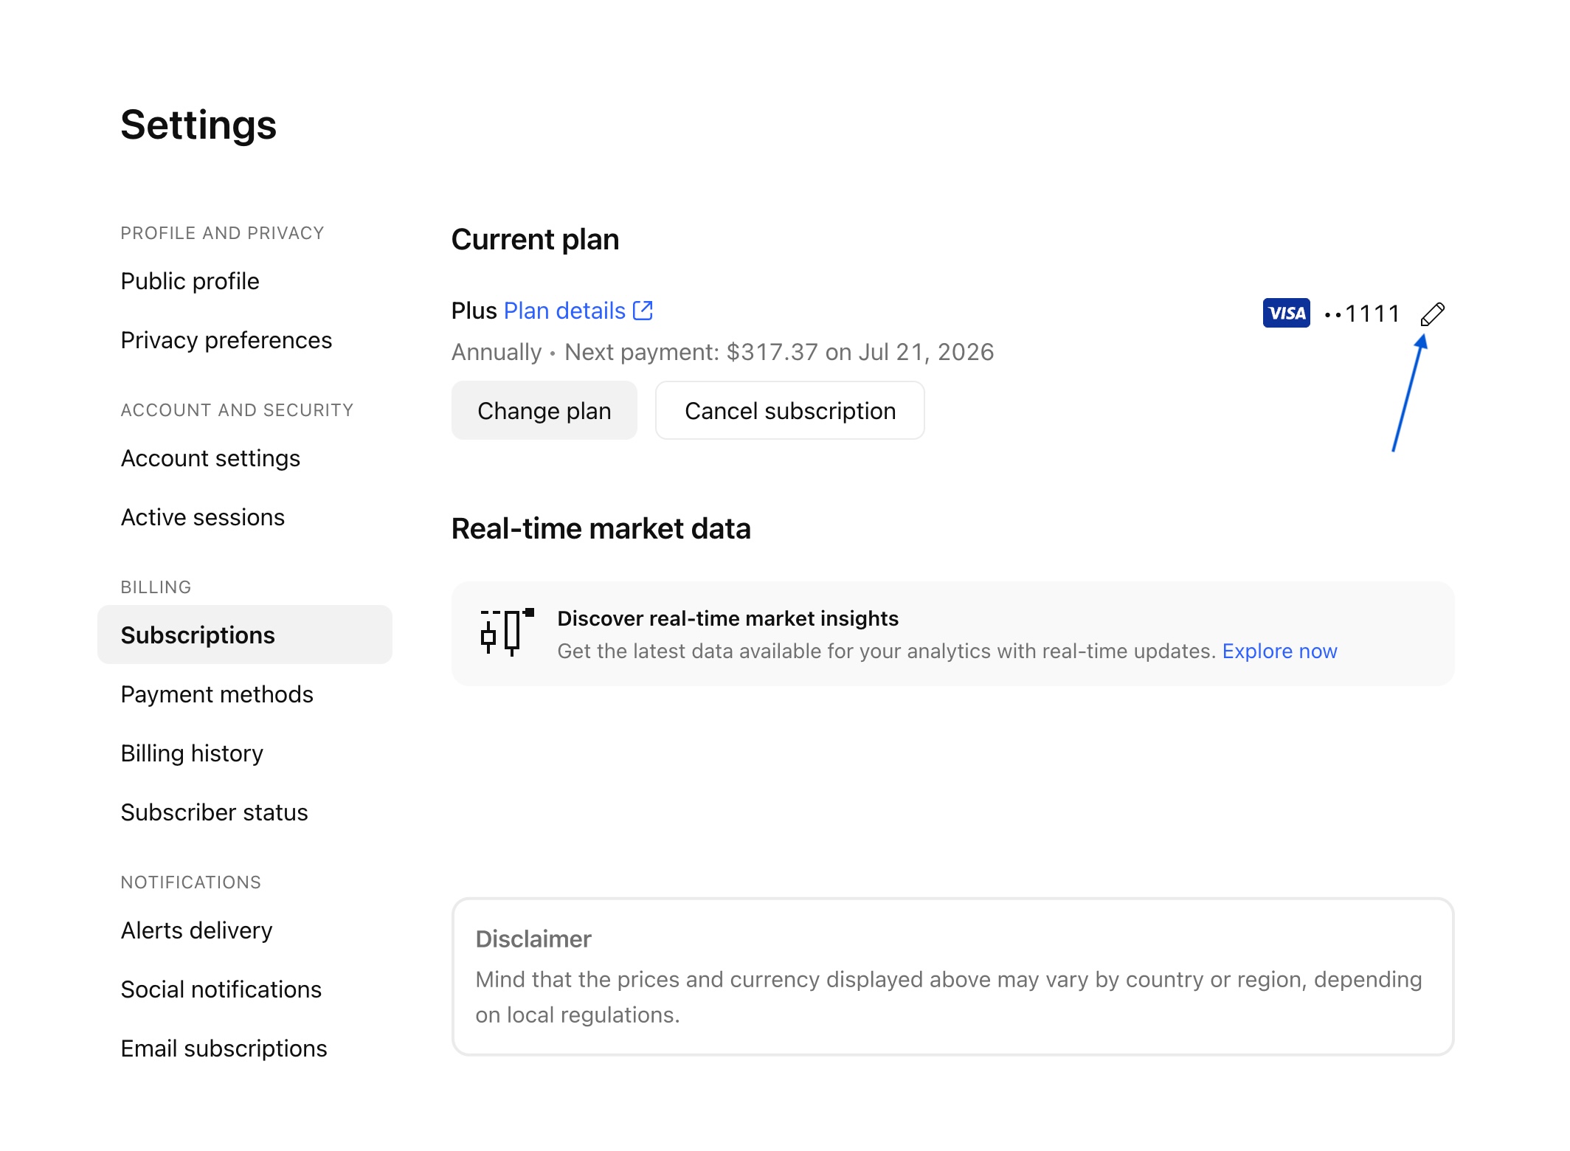Check Subscriber status page

coord(214,812)
